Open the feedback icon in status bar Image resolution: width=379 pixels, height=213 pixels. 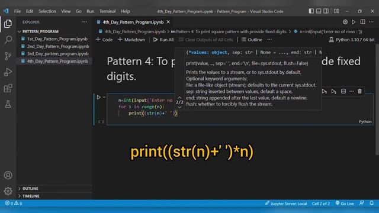(x=362, y=204)
